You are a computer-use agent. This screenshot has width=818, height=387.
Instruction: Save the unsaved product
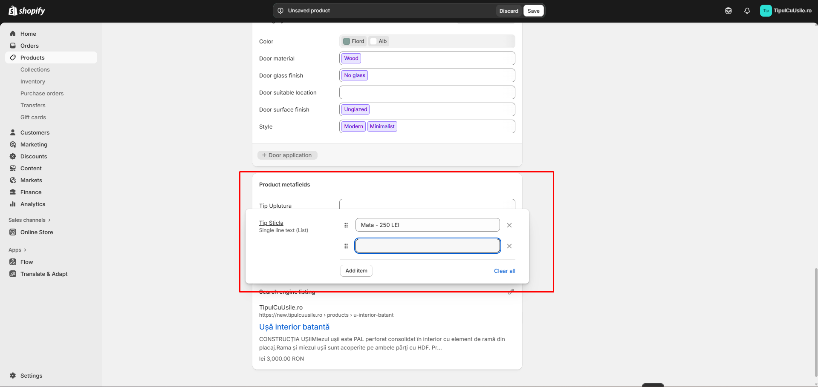coord(533,11)
